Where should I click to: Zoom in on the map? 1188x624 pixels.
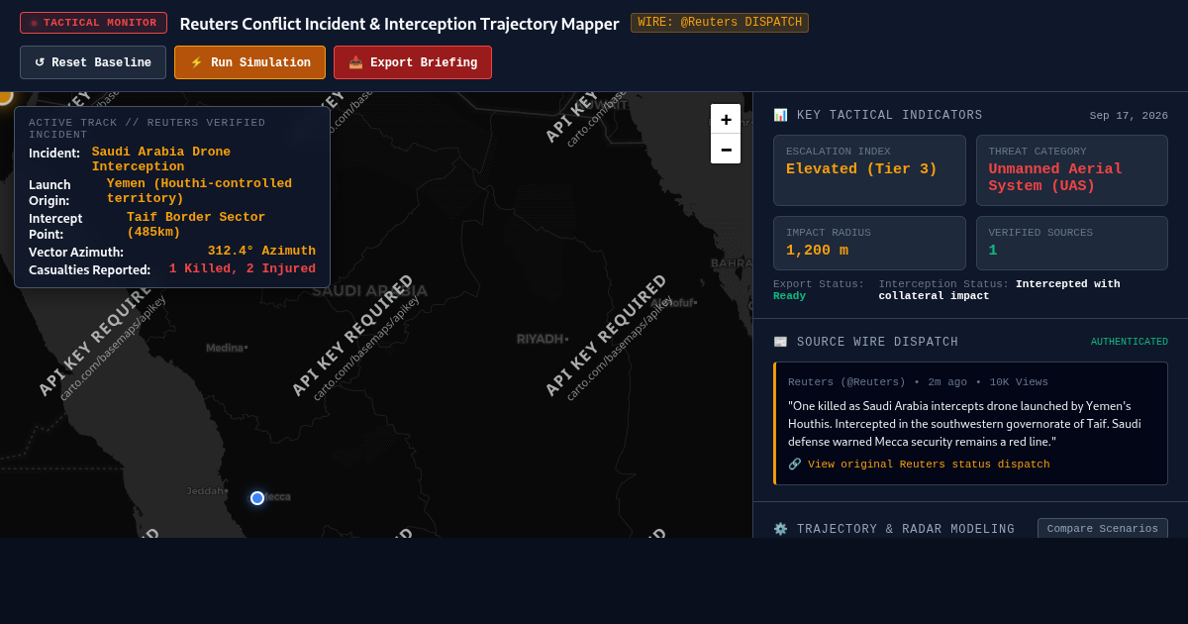[x=726, y=119]
